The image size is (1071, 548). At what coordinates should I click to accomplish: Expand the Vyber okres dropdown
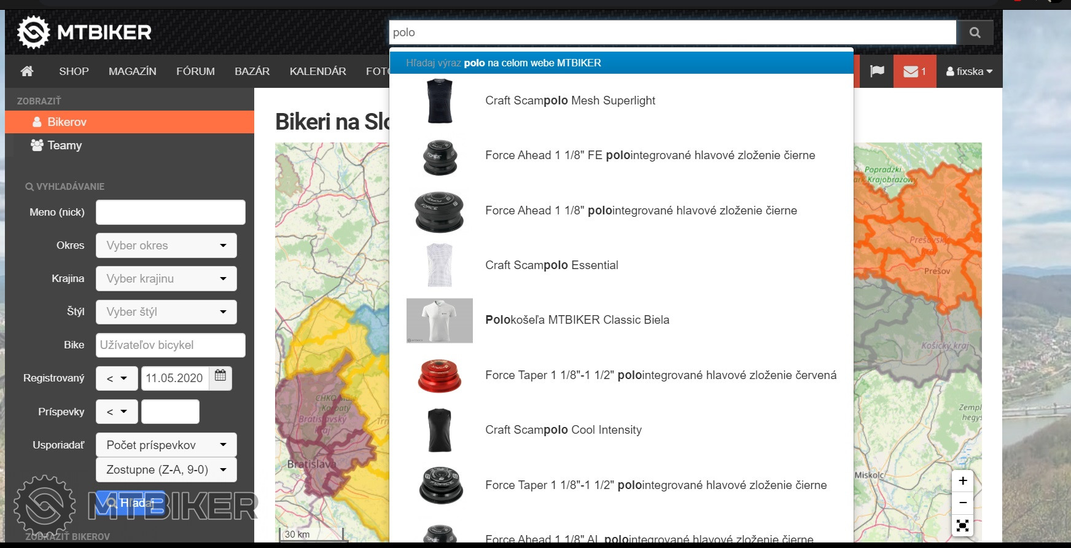tap(166, 246)
